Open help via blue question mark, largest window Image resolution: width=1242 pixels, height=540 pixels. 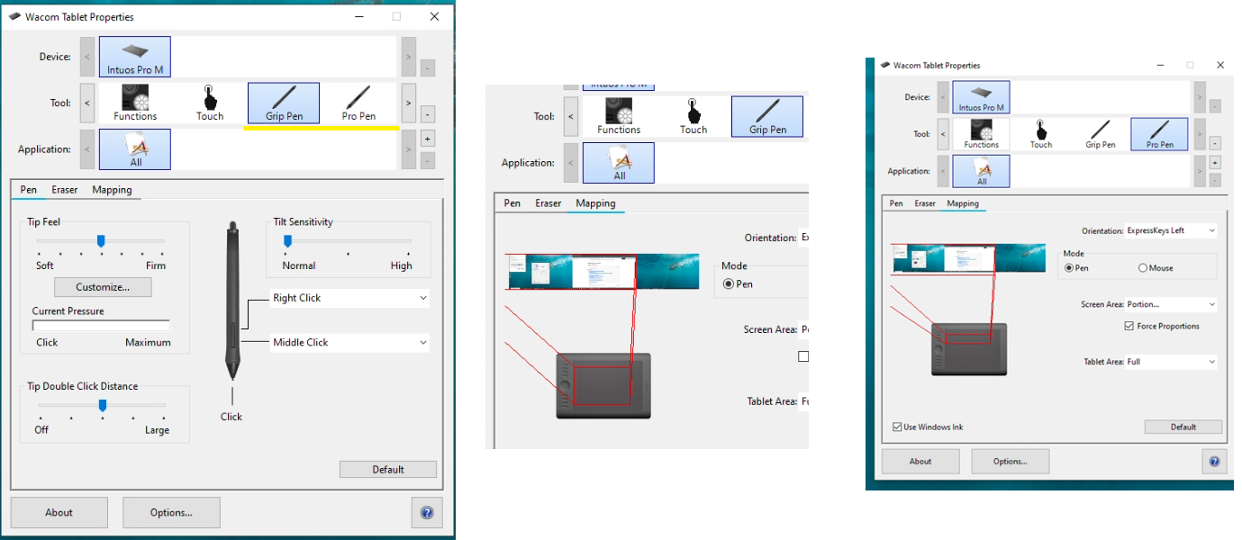[x=427, y=512]
